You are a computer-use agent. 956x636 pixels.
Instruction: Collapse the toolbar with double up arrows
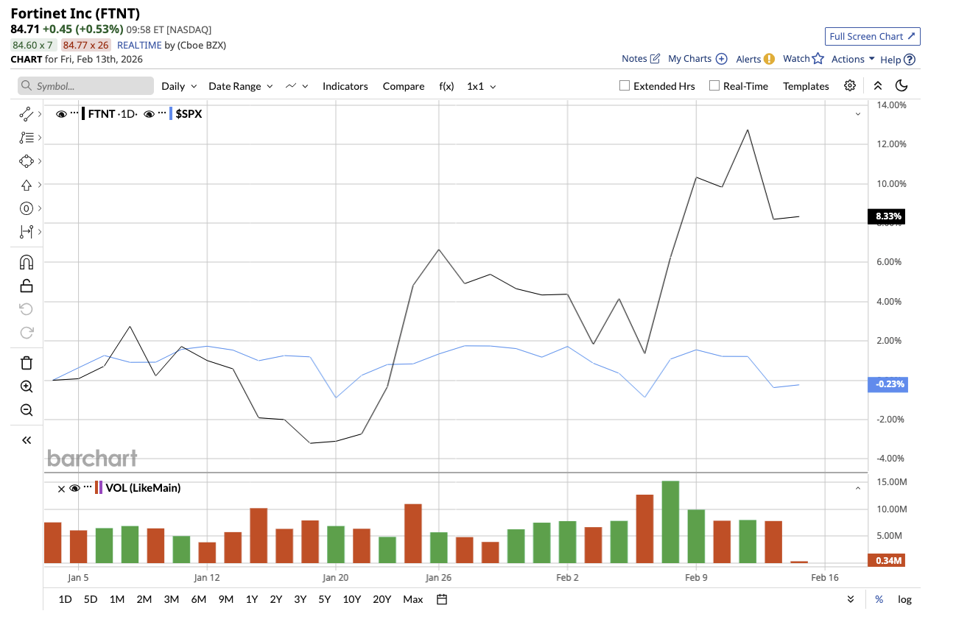(878, 85)
